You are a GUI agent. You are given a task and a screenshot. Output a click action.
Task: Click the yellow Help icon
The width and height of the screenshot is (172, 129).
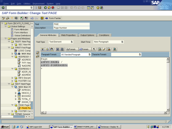(98, 8)
